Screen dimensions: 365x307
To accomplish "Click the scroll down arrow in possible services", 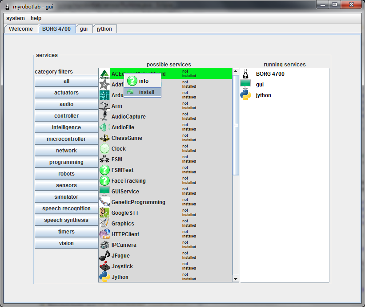I will click(x=236, y=278).
